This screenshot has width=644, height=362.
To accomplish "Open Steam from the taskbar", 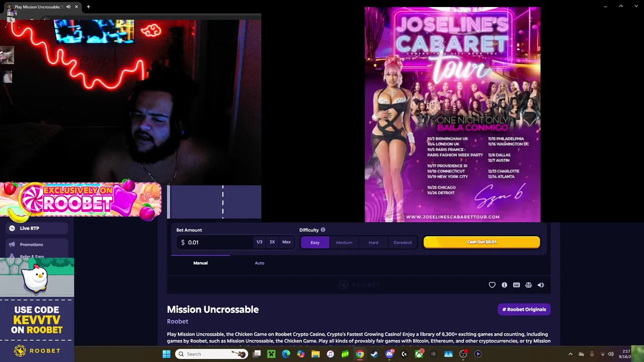I will tap(374, 354).
